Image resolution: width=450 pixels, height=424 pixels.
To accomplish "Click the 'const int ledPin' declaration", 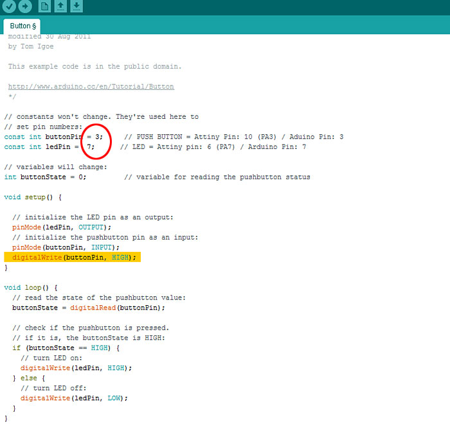I will pyautogui.click(x=49, y=147).
